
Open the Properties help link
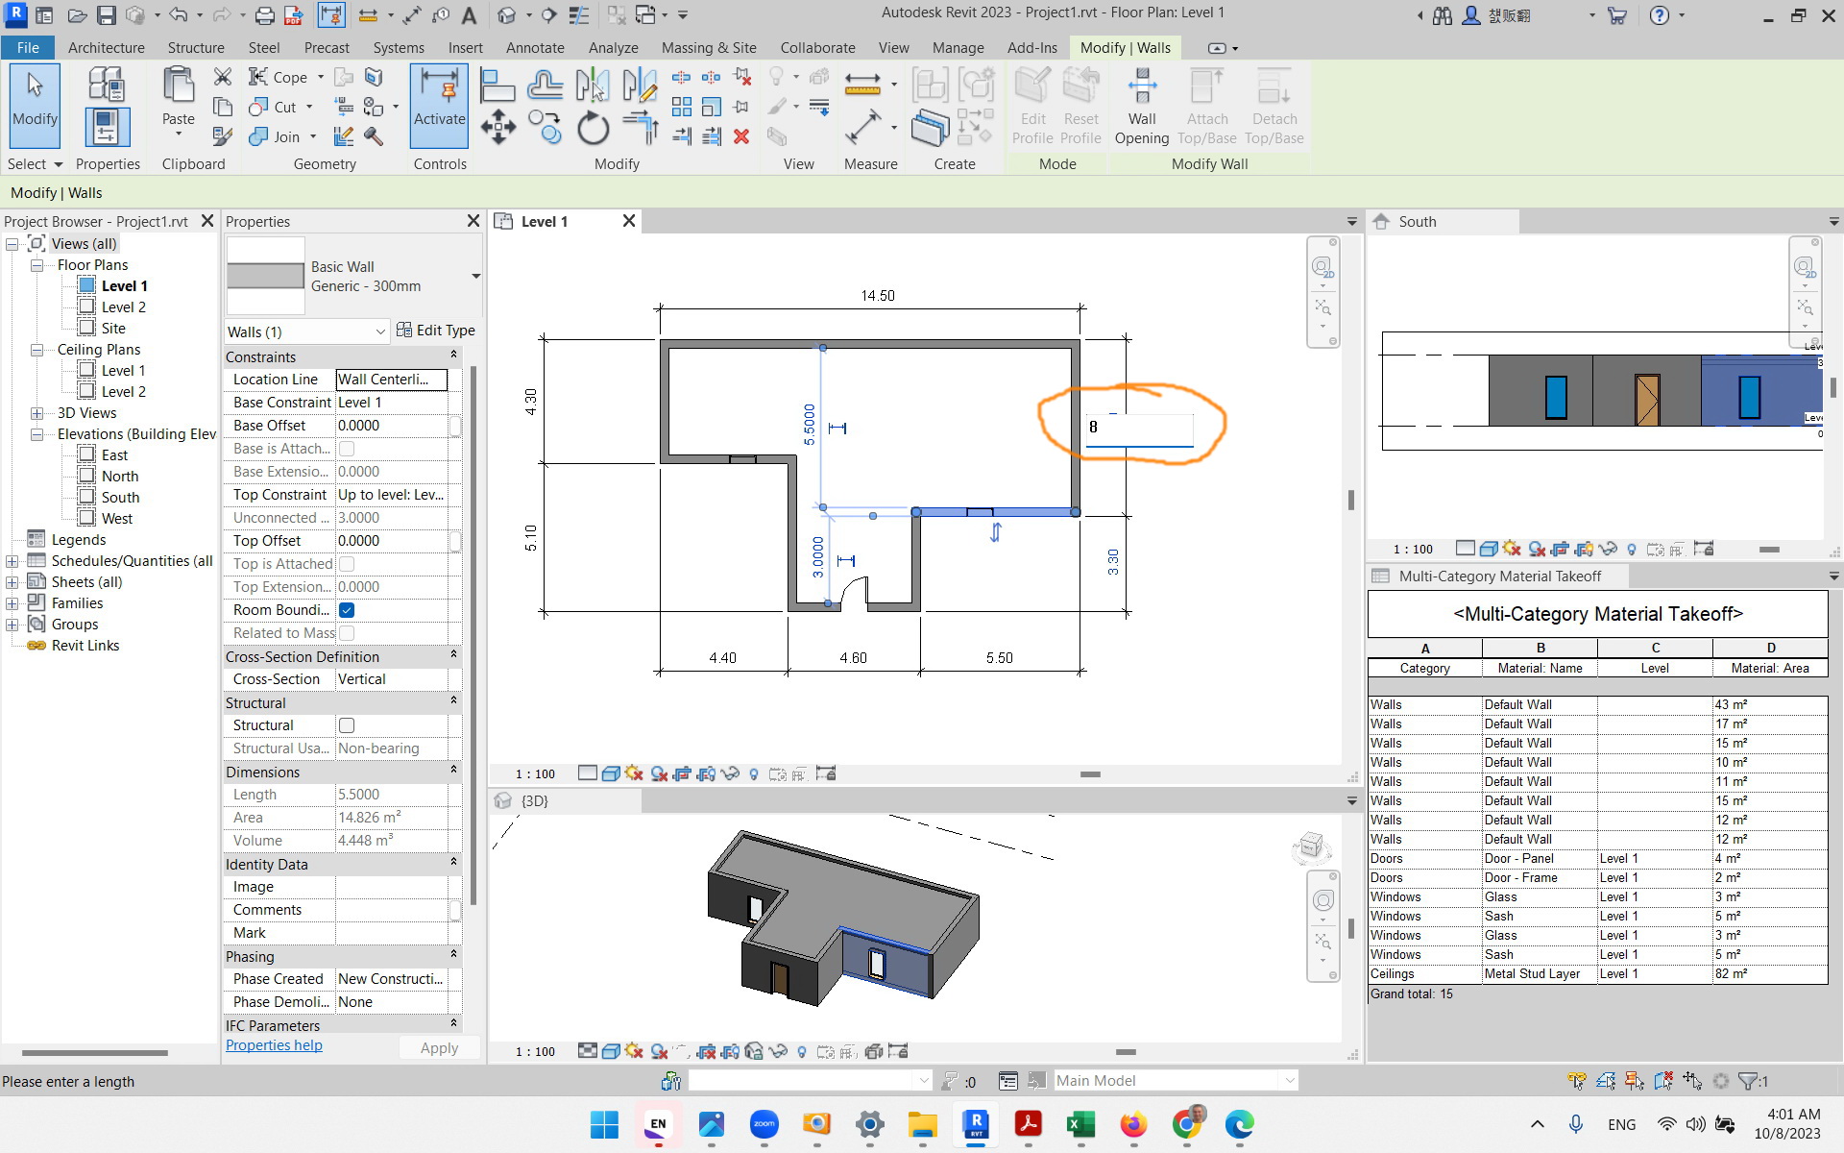(274, 1045)
